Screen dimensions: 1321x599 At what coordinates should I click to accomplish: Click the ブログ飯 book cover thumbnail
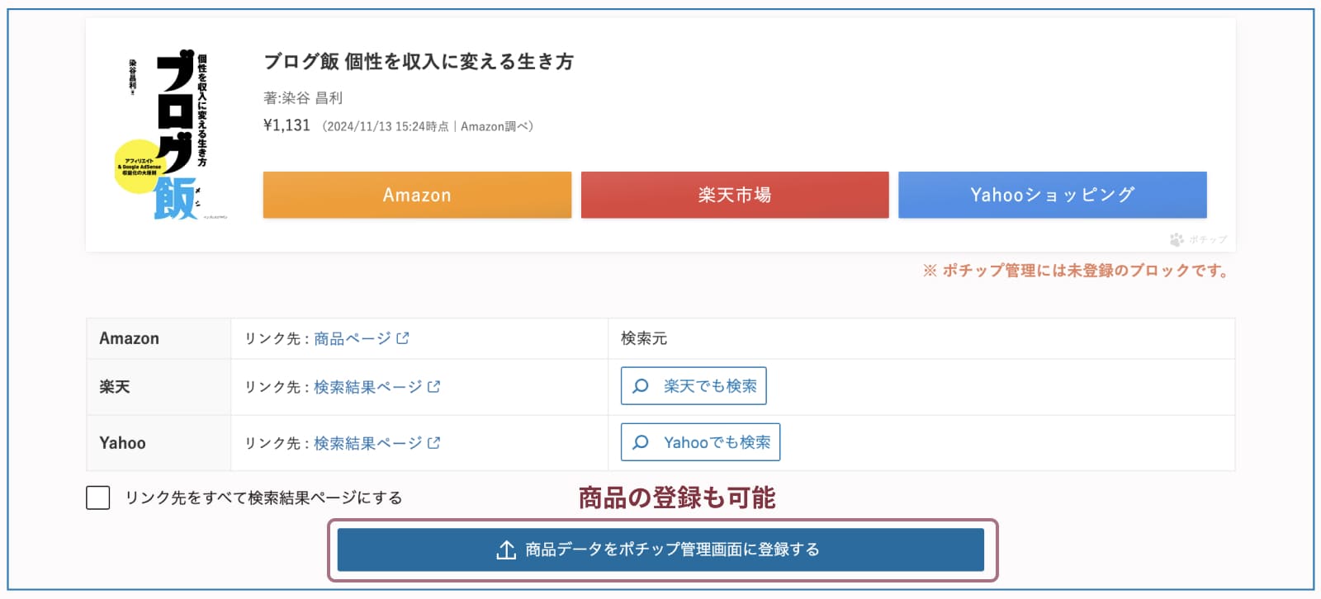(169, 136)
